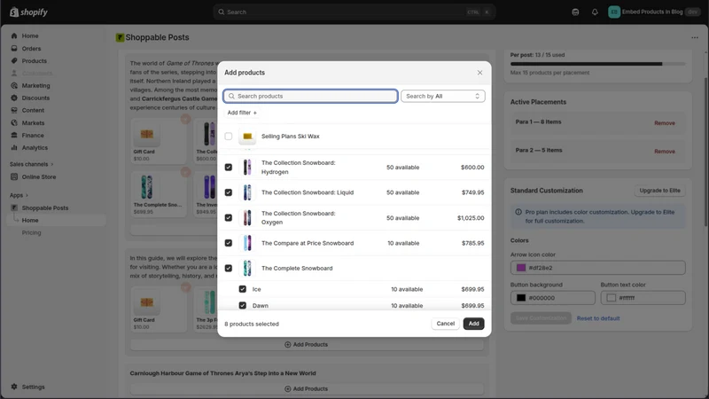Image resolution: width=709 pixels, height=399 pixels.
Task: Click the info icon in Pro plan notice
Action: click(518, 212)
